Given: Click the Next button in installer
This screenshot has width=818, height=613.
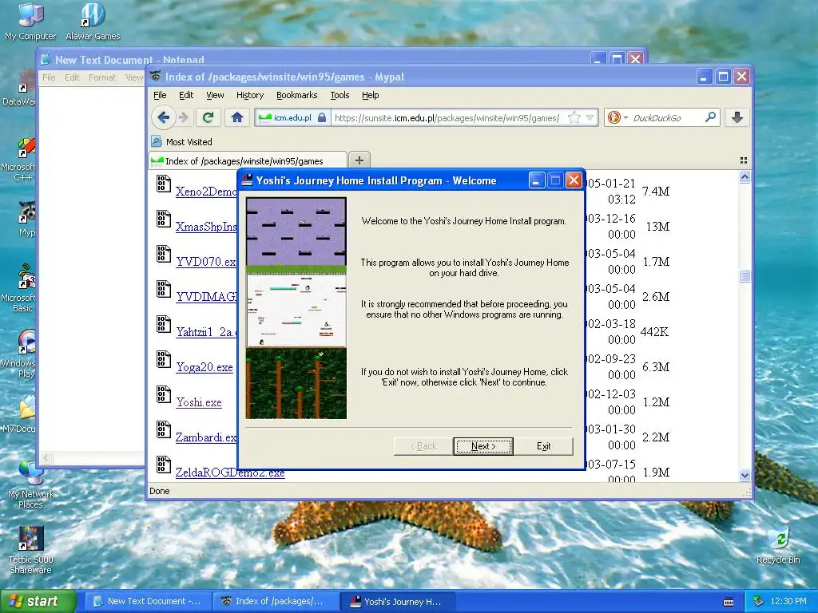Looking at the screenshot, I should pyautogui.click(x=483, y=446).
